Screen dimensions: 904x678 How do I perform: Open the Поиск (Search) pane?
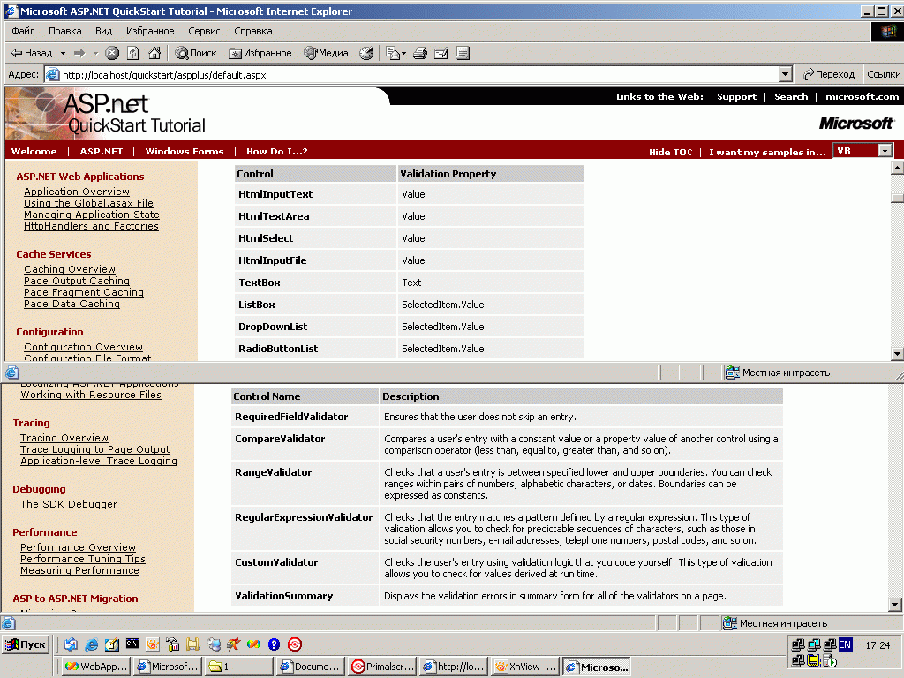click(x=196, y=53)
